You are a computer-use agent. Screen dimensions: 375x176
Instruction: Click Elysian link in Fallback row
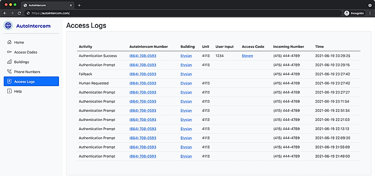(186, 74)
